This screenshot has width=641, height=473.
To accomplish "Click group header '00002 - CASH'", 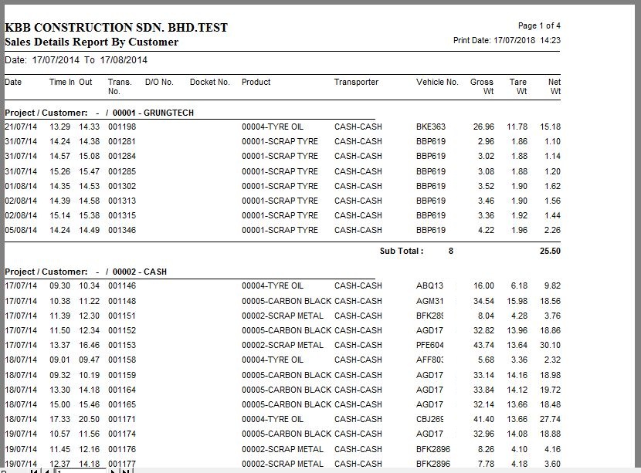I will [140, 272].
